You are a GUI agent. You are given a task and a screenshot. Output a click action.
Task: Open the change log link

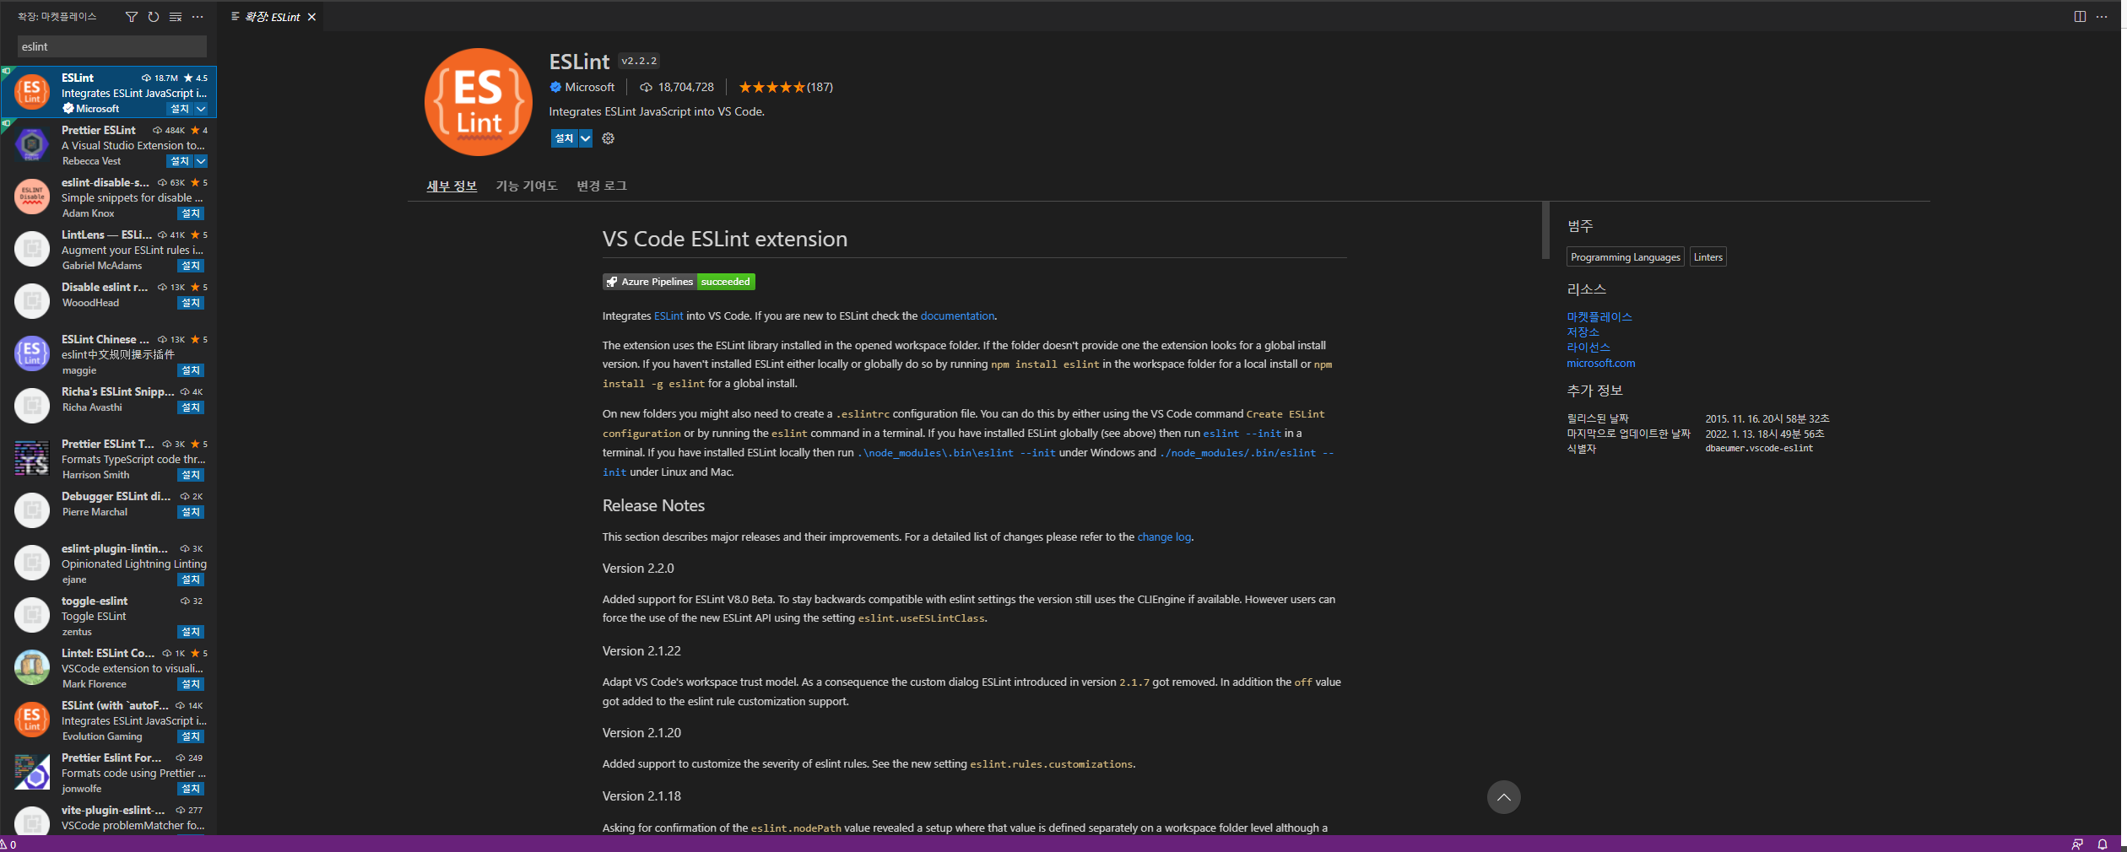1164,537
